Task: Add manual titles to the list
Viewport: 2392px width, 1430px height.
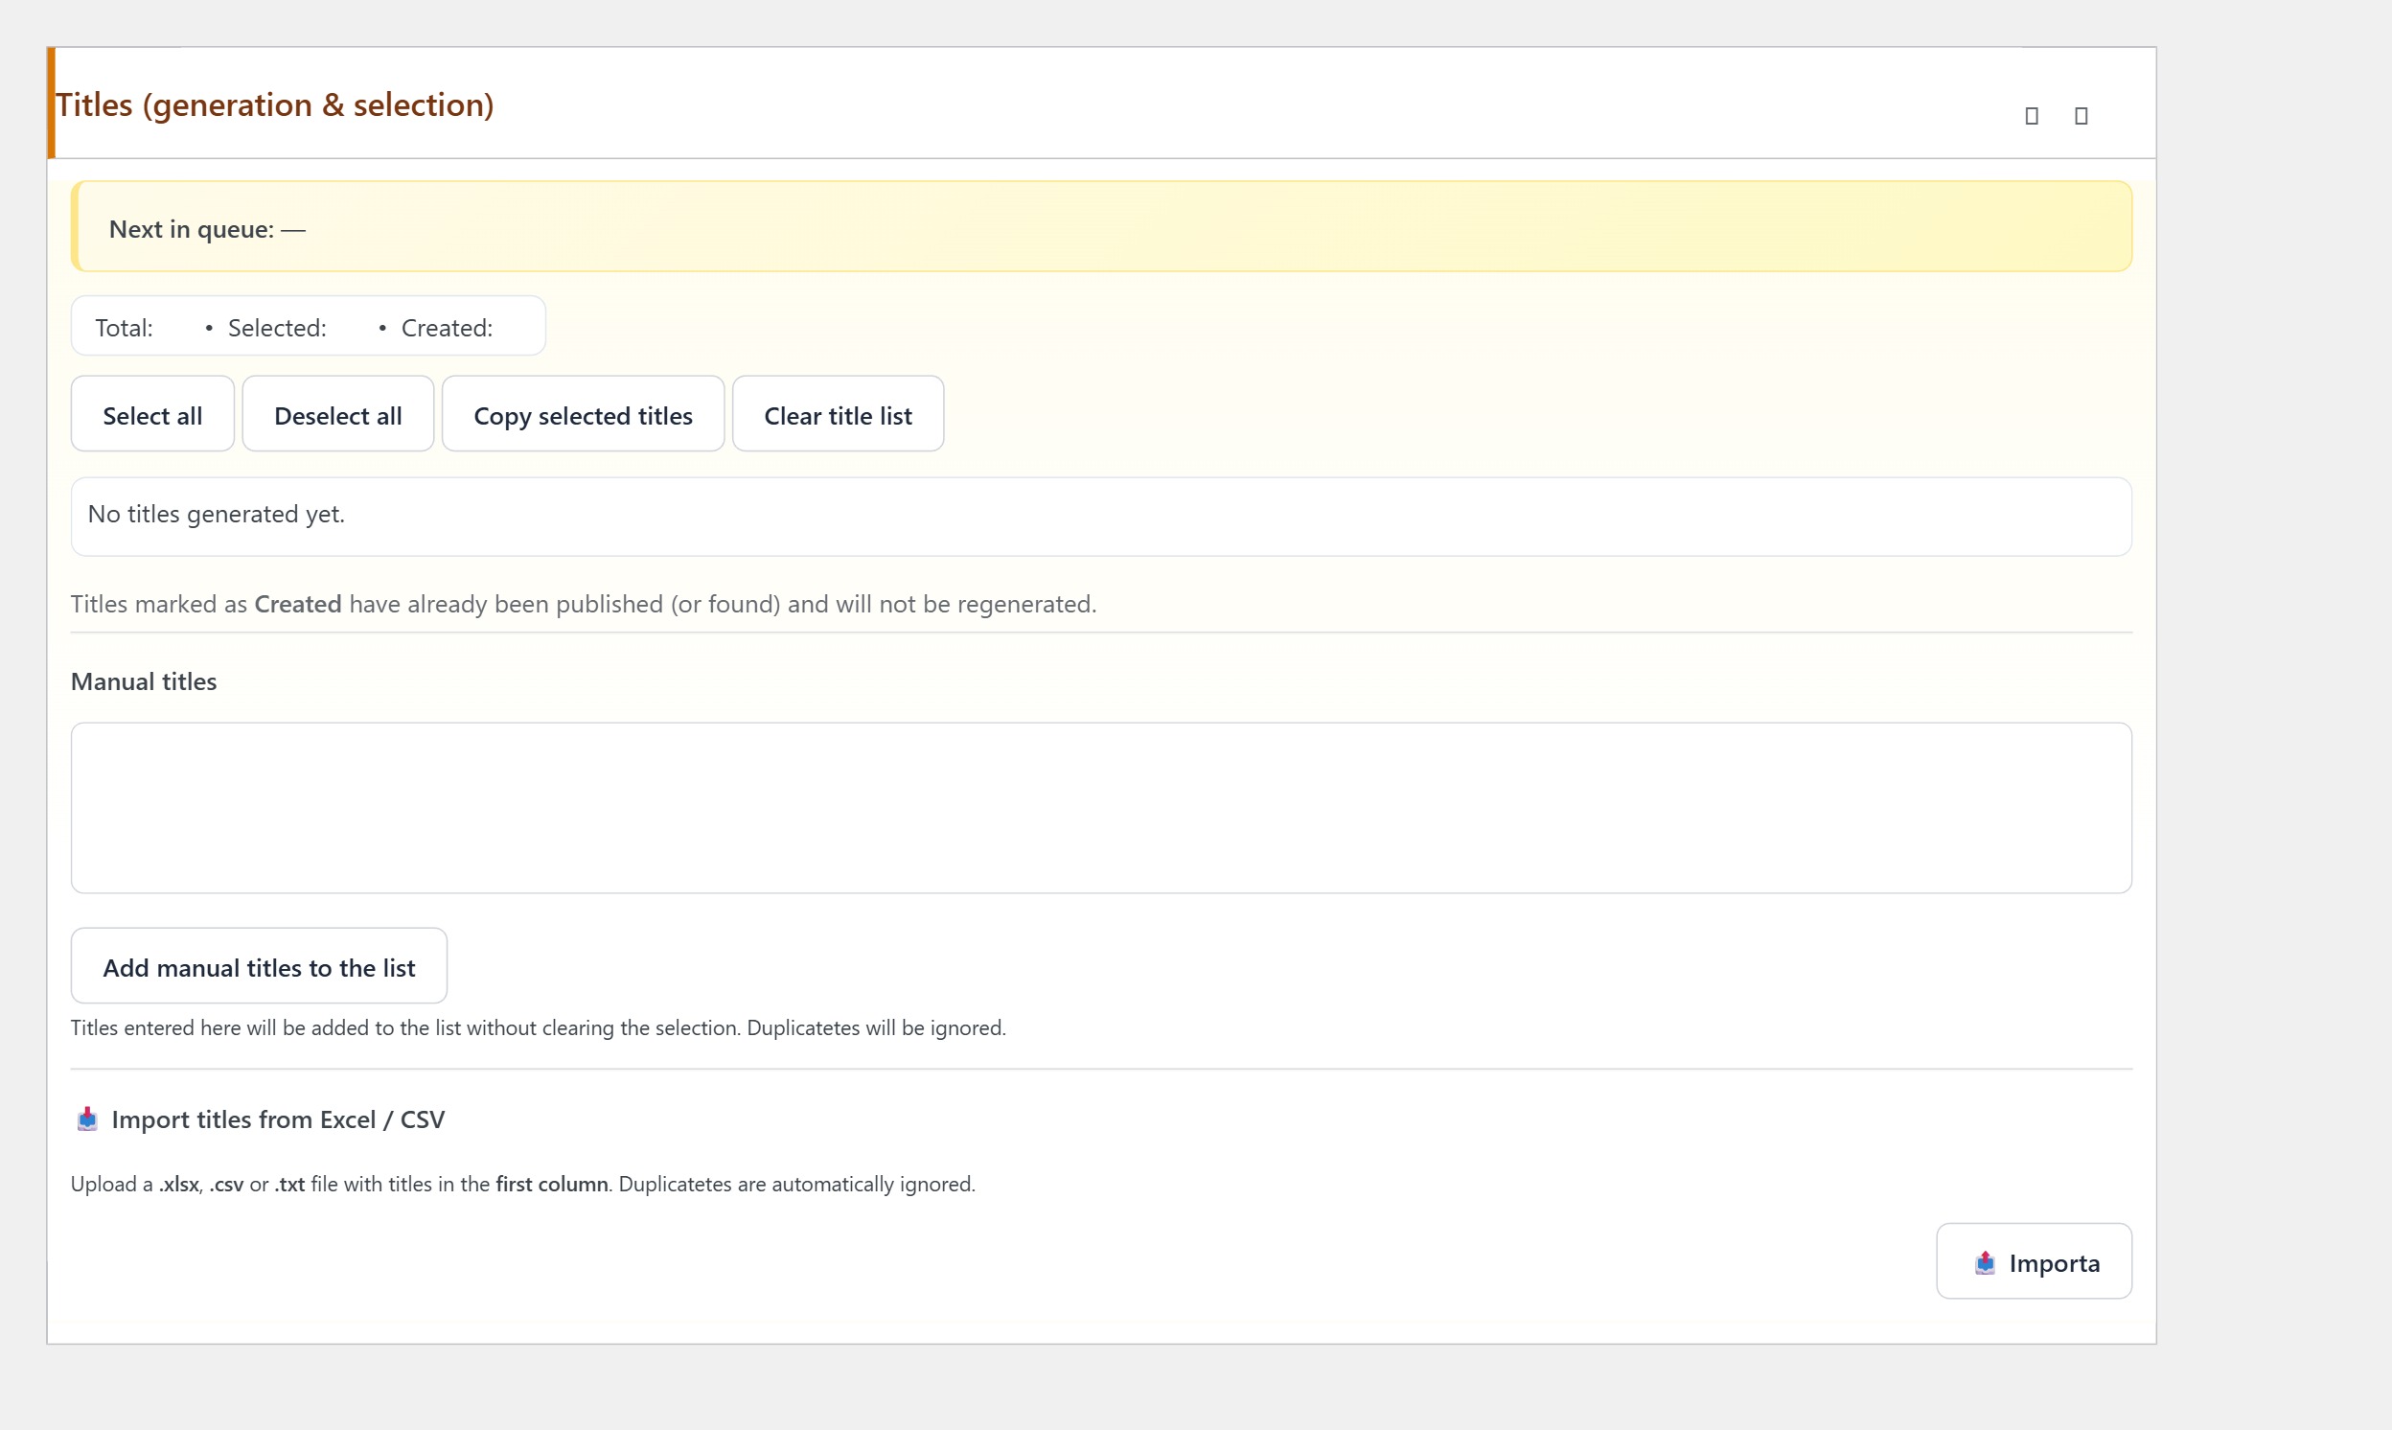Action: coord(259,966)
